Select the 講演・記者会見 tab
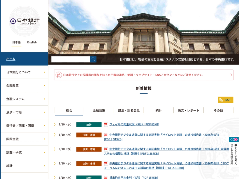239x179 pixels. (129, 111)
